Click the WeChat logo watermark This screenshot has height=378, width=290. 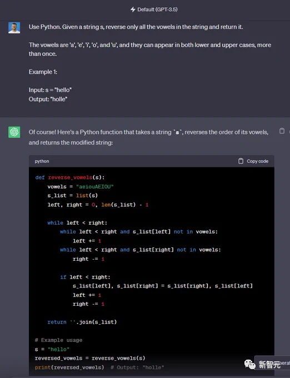250,364
